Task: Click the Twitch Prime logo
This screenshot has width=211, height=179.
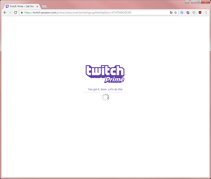Action: tap(105, 74)
